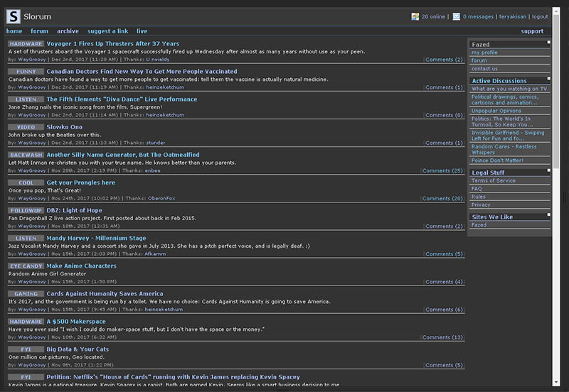Viewport: 569px width, 392px height.
Task: Click the FOLLOWUP category tag
Action: [x=26, y=210]
